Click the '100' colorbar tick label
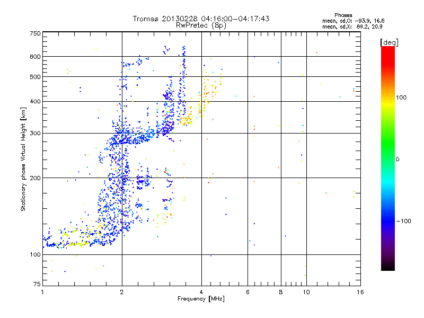This screenshot has height=318, width=424. coord(401,98)
